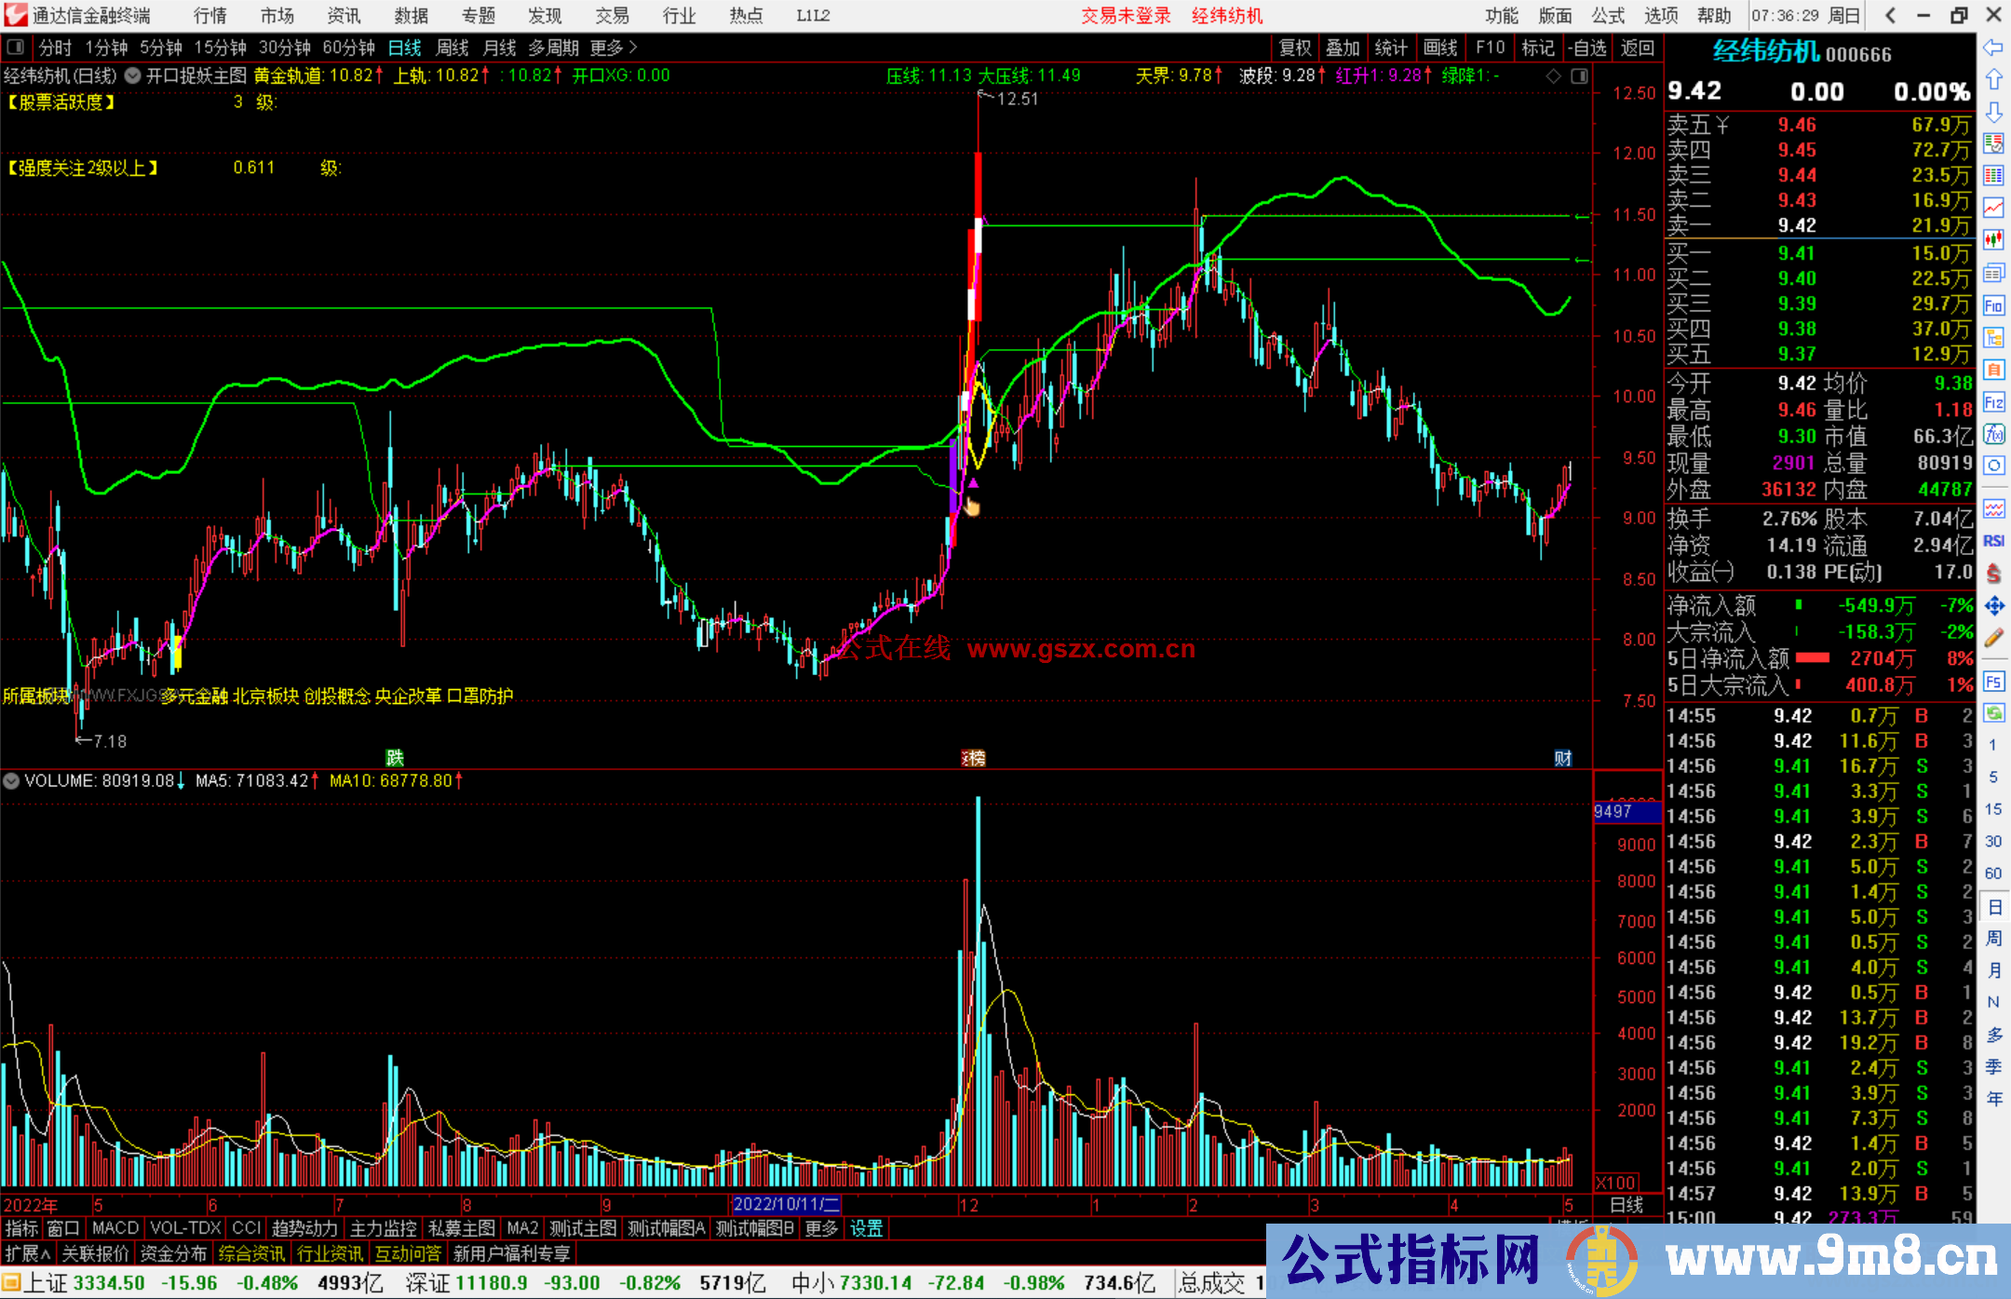
Task: Expand 更多 period options
Action: click(x=614, y=47)
